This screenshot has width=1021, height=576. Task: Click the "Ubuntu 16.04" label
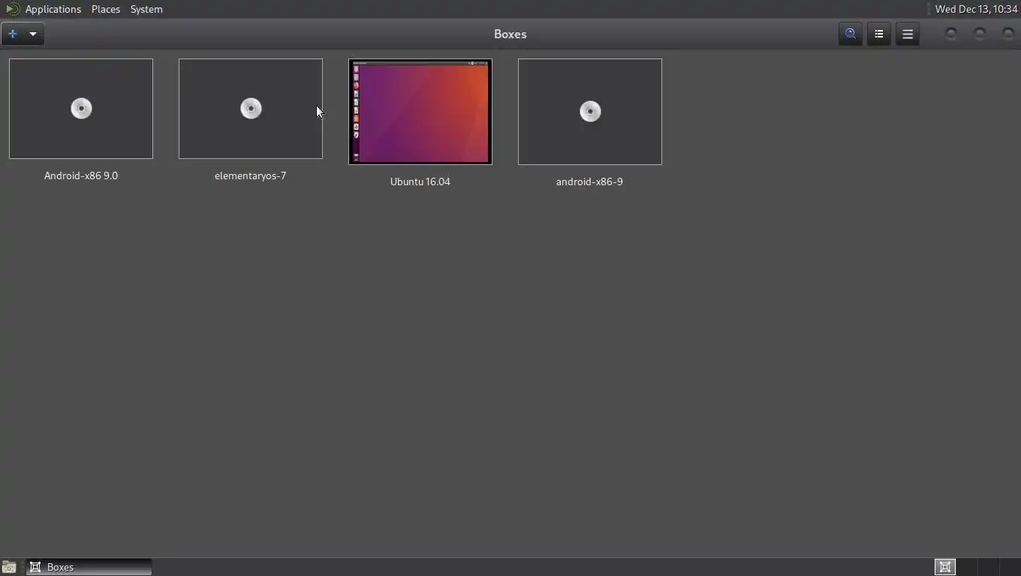coord(420,181)
